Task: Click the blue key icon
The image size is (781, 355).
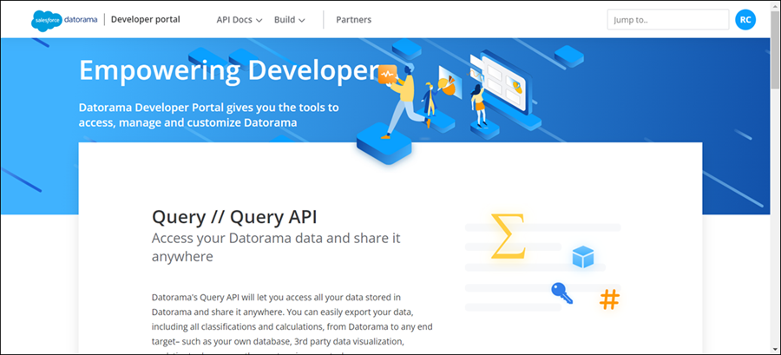Action: click(561, 293)
